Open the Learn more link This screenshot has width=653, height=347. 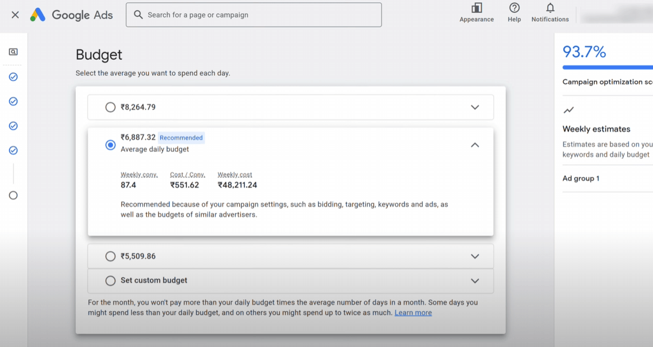click(x=413, y=313)
